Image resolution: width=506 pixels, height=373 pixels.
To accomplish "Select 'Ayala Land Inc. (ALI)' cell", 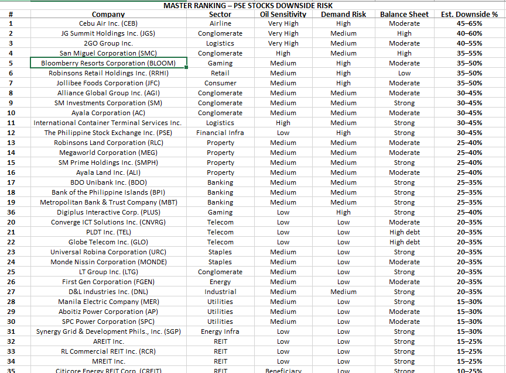I will (108, 172).
